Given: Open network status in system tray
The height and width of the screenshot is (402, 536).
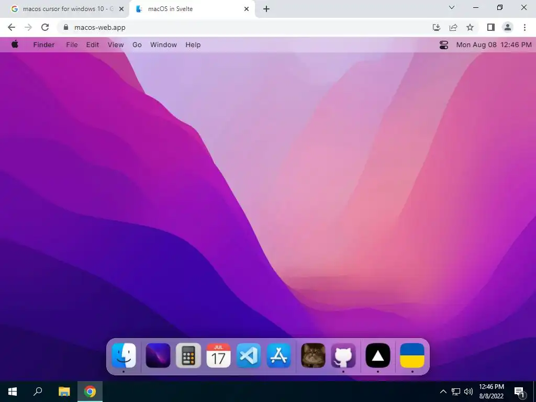Looking at the screenshot, I should tap(456, 392).
